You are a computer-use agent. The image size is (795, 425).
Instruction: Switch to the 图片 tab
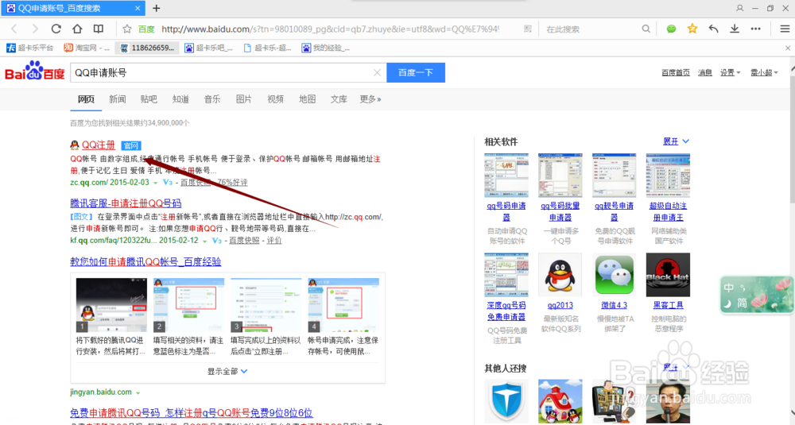click(243, 99)
